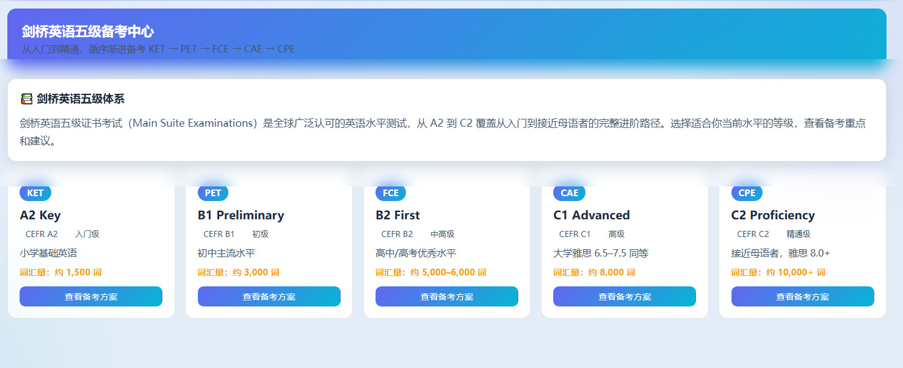Image resolution: width=903 pixels, height=368 pixels.
Task: Click the 大学雅思 6.5–7.5 同等 description
Action: [601, 253]
